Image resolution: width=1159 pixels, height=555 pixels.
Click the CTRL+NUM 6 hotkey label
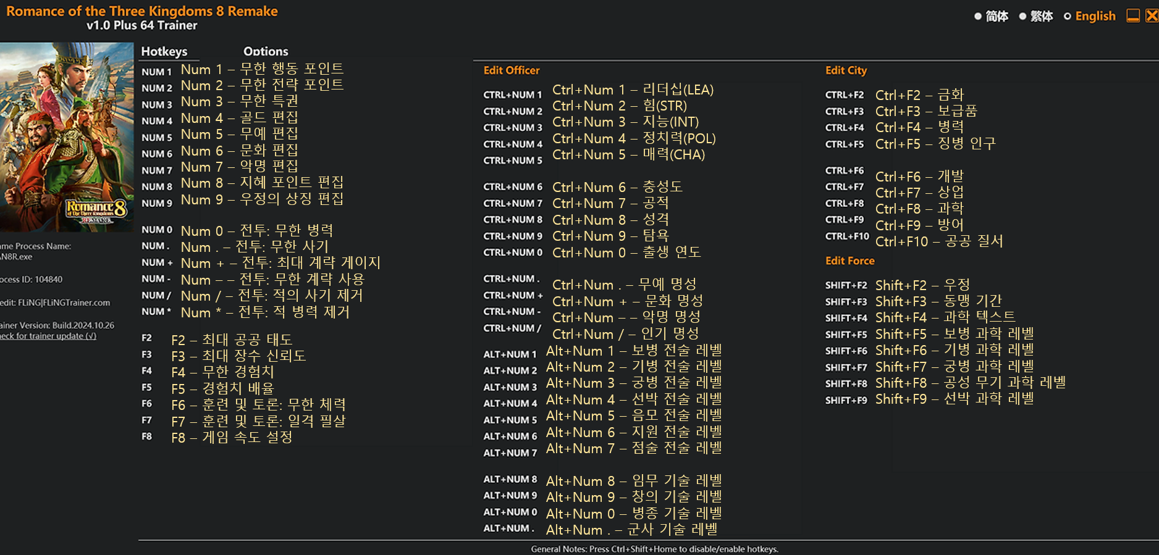coord(513,186)
